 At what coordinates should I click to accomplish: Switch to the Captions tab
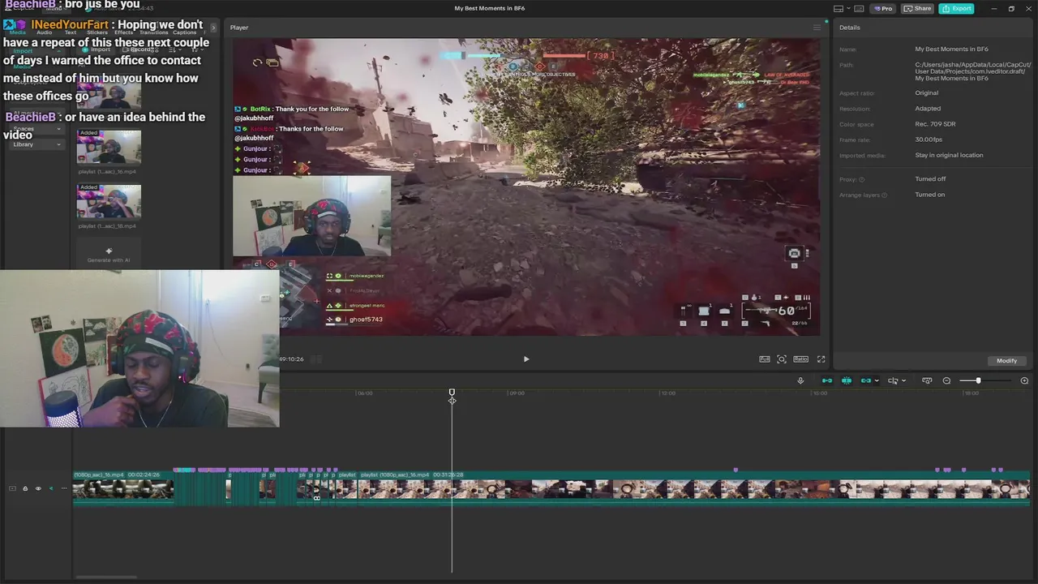click(185, 32)
